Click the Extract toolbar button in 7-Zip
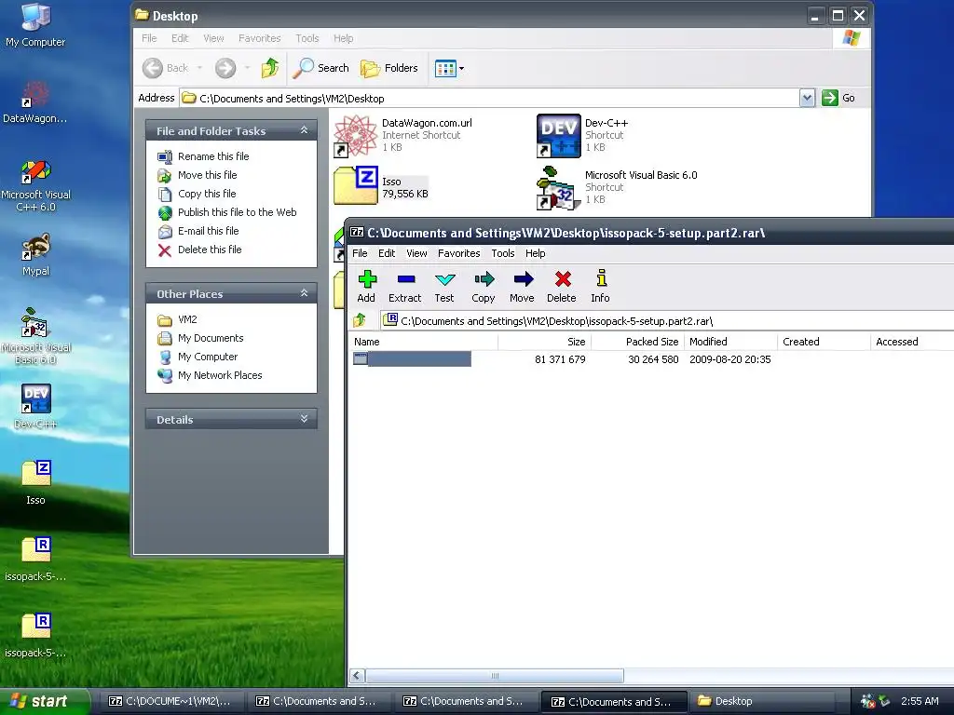954x715 pixels. coord(404,287)
